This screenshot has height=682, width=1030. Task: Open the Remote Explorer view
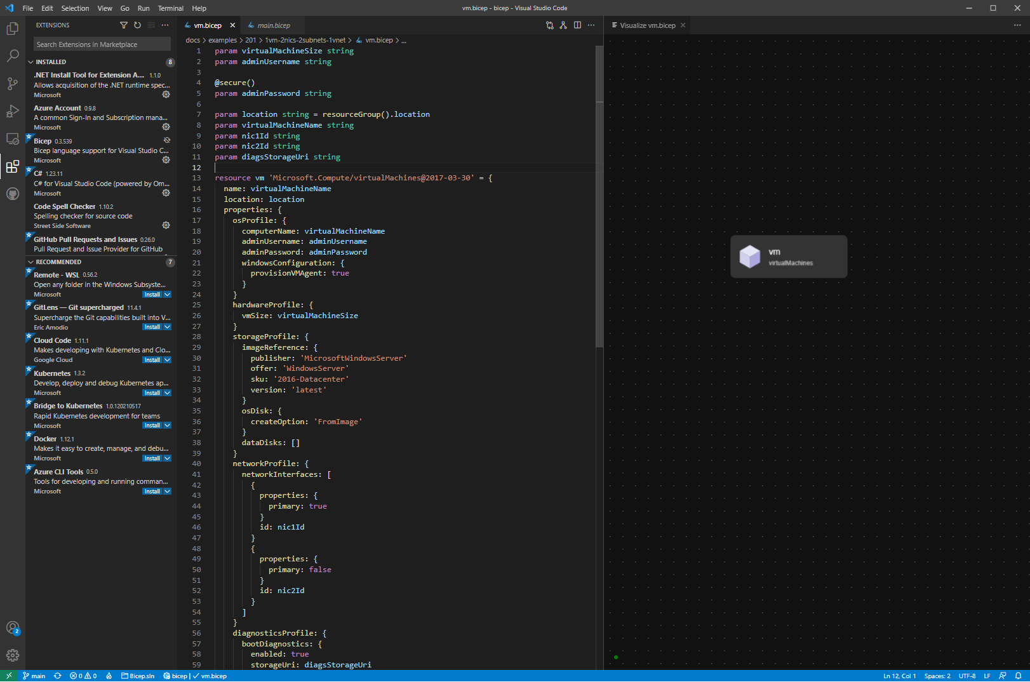tap(12, 139)
